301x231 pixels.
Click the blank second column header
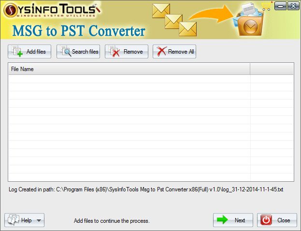coord(272,69)
